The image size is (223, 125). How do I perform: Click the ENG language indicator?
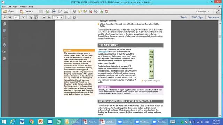click(x=207, y=122)
